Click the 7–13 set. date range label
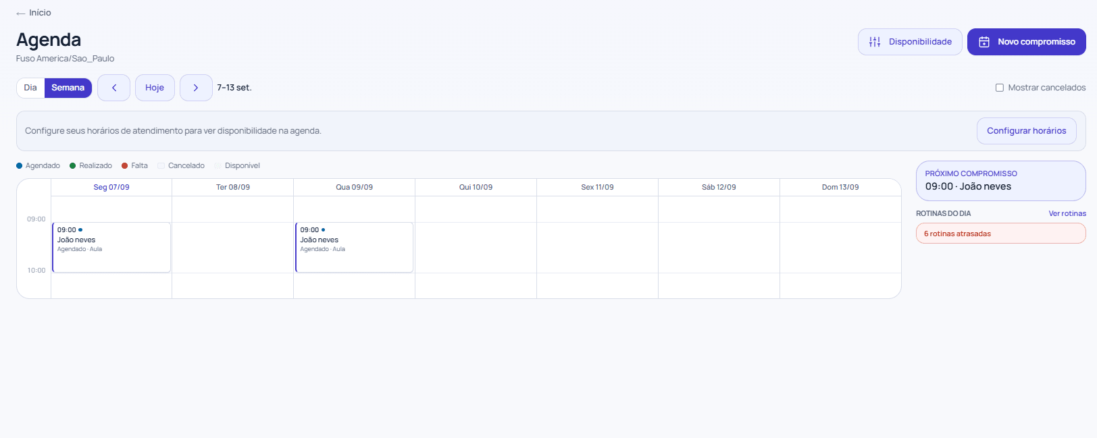 click(234, 88)
